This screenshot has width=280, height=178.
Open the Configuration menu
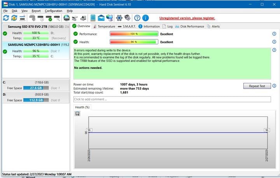pos(53,11)
